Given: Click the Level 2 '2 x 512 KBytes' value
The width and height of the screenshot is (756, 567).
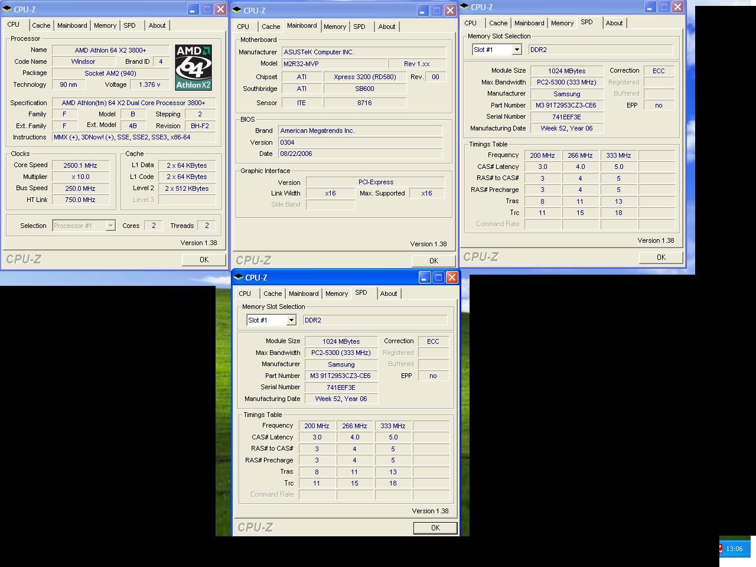Looking at the screenshot, I should pyautogui.click(x=187, y=188).
